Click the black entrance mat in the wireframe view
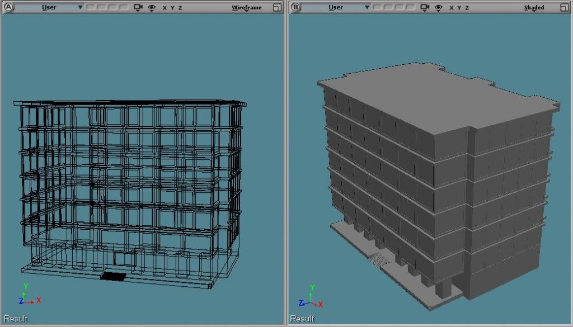Screen dimensions: 573x327 [113, 277]
